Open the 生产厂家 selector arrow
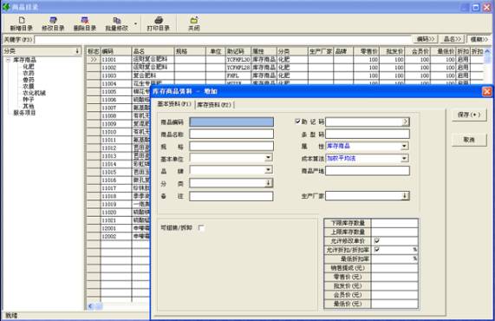 (405, 196)
